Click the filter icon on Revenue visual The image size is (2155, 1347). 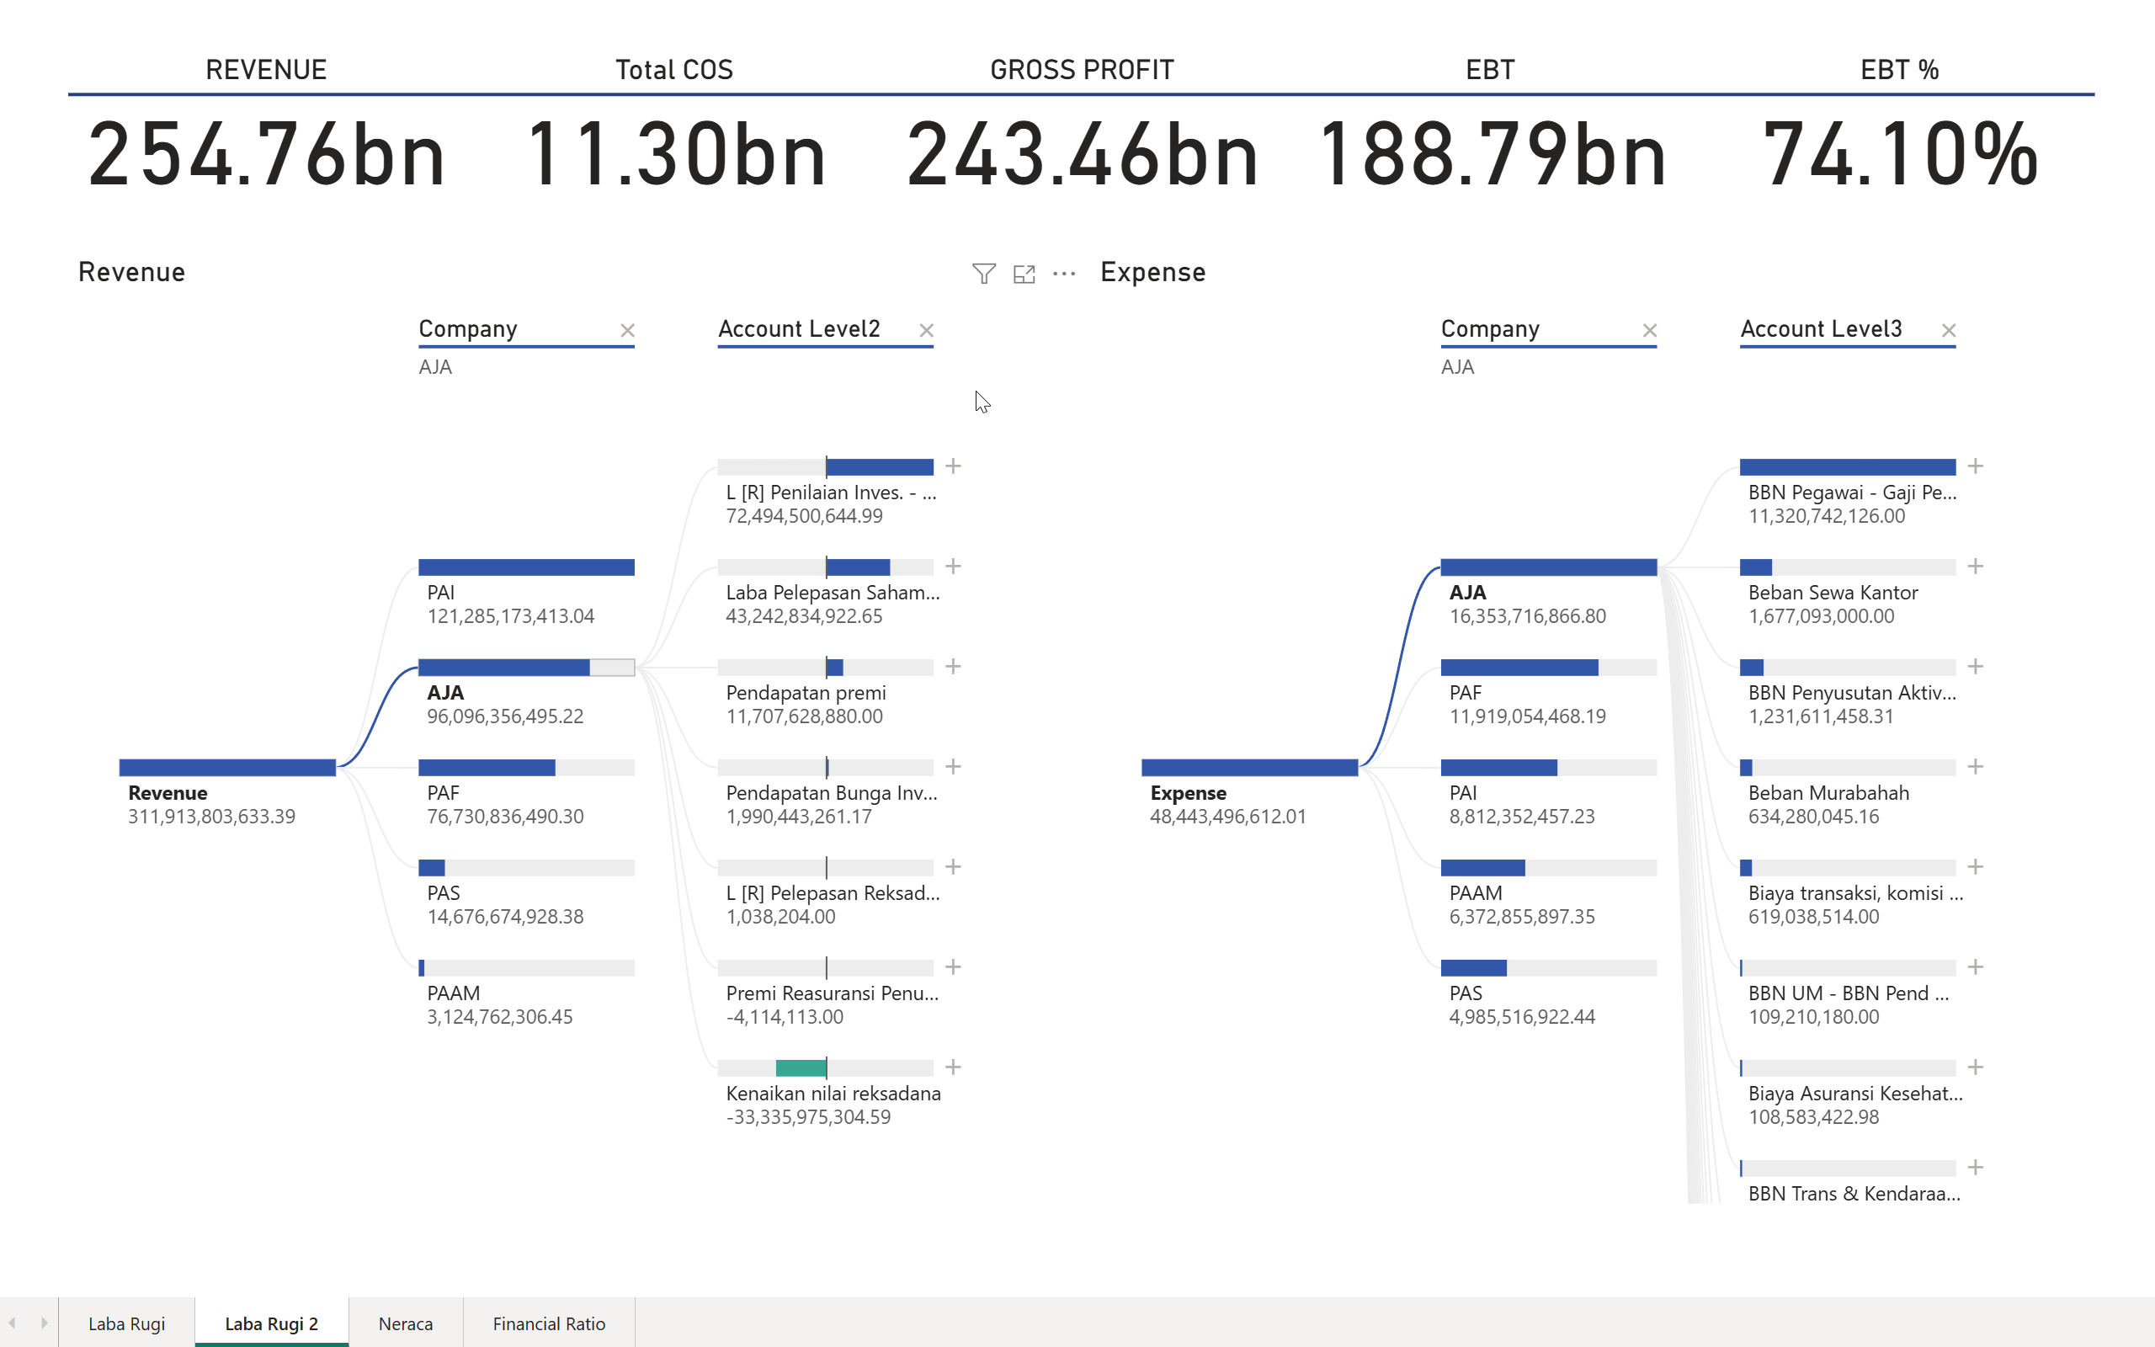983,274
